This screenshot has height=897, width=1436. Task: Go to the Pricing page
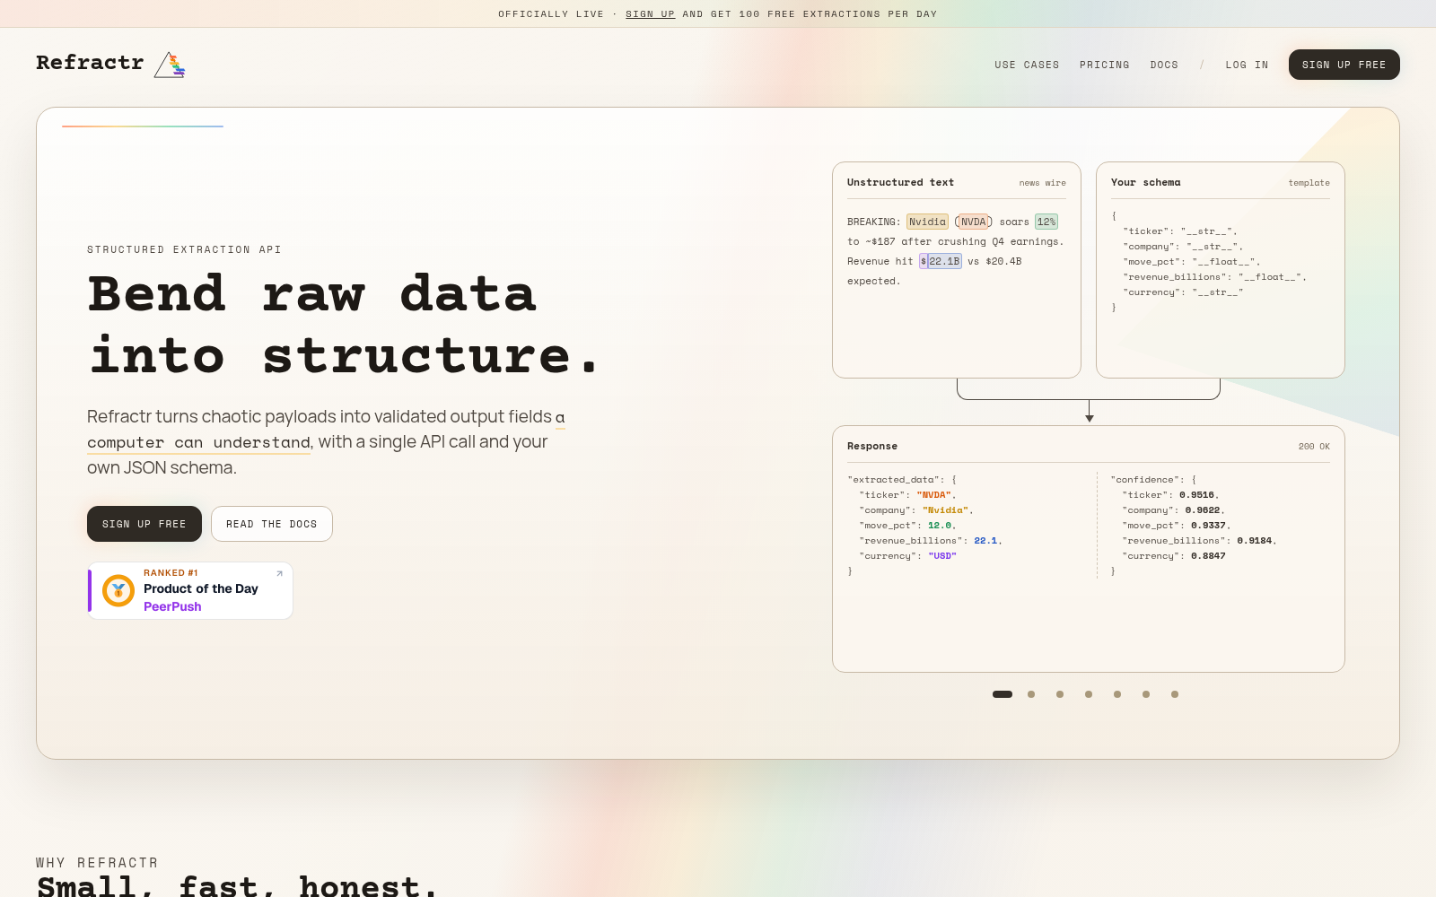[x=1105, y=65]
